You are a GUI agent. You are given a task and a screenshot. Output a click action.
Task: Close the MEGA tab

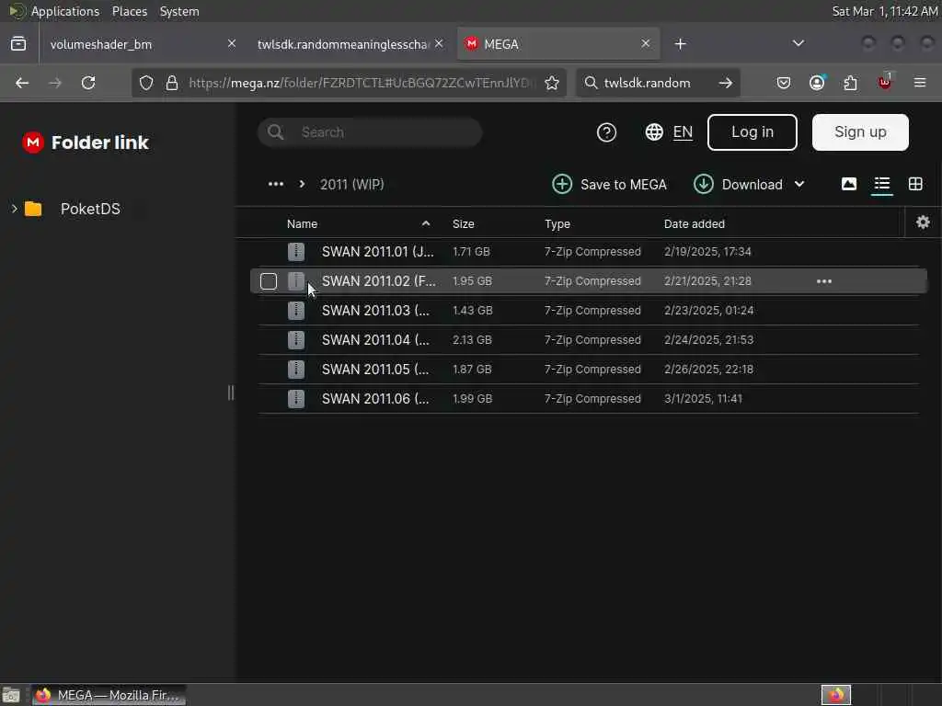[645, 43]
